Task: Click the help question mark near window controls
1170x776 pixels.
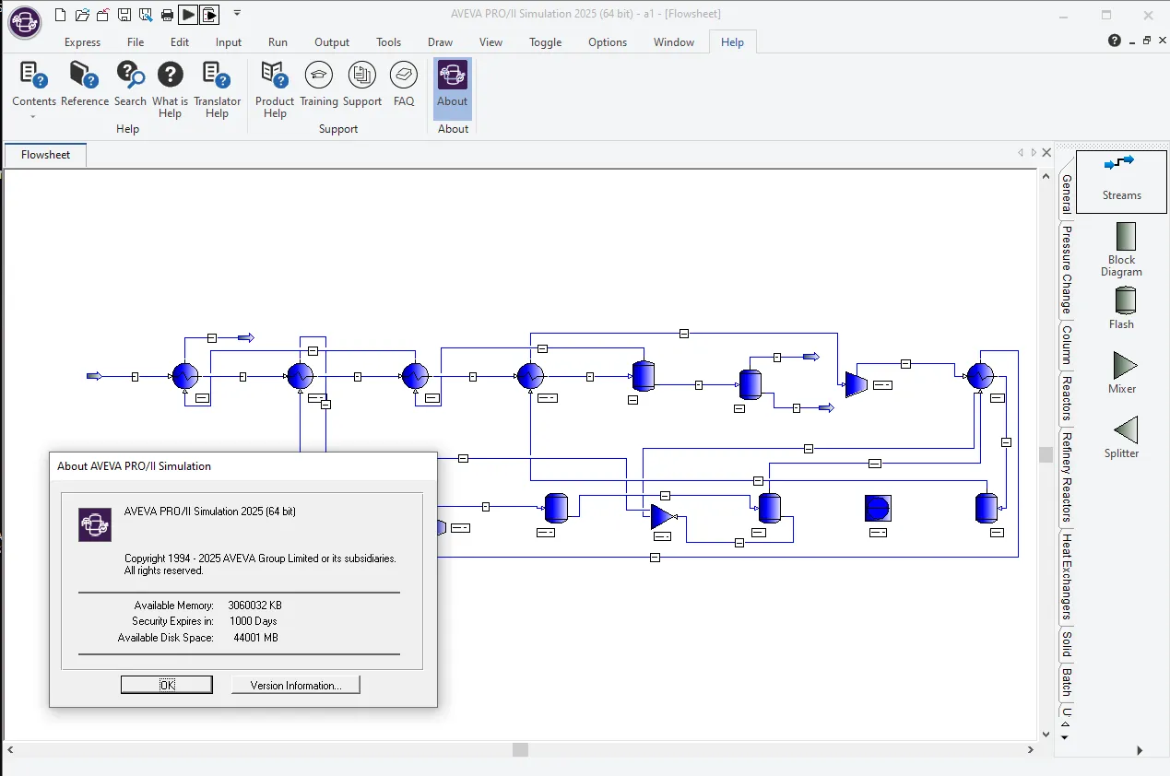Action: click(1115, 41)
